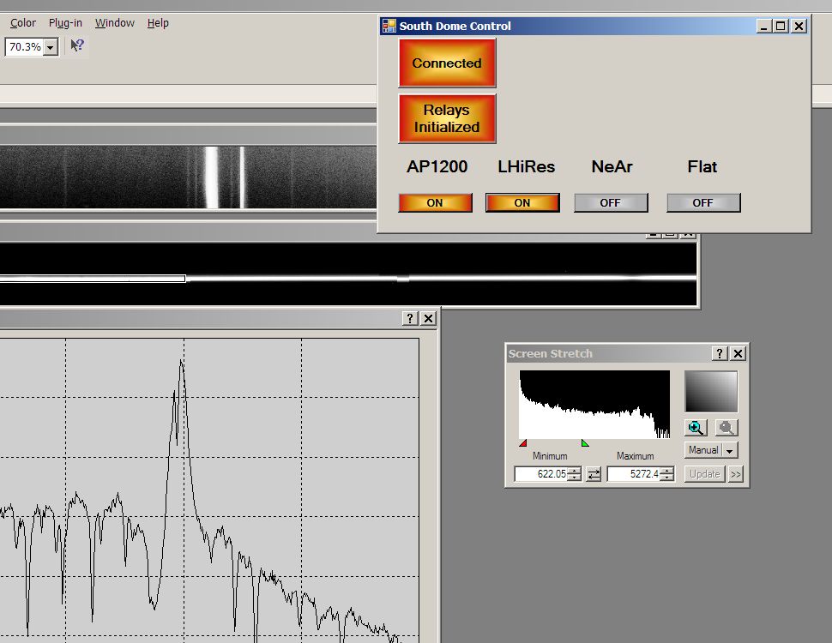Click the Relays Initialized button
This screenshot has width=832, height=643.
point(447,118)
